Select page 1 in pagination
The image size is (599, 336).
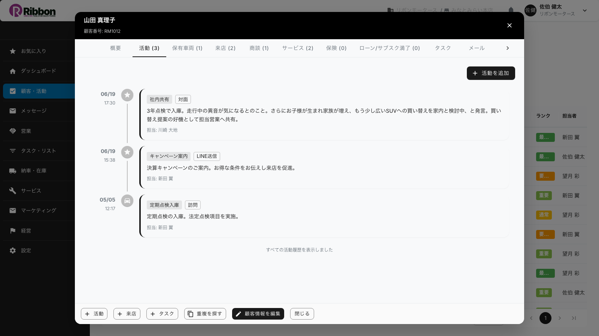coord(545,318)
